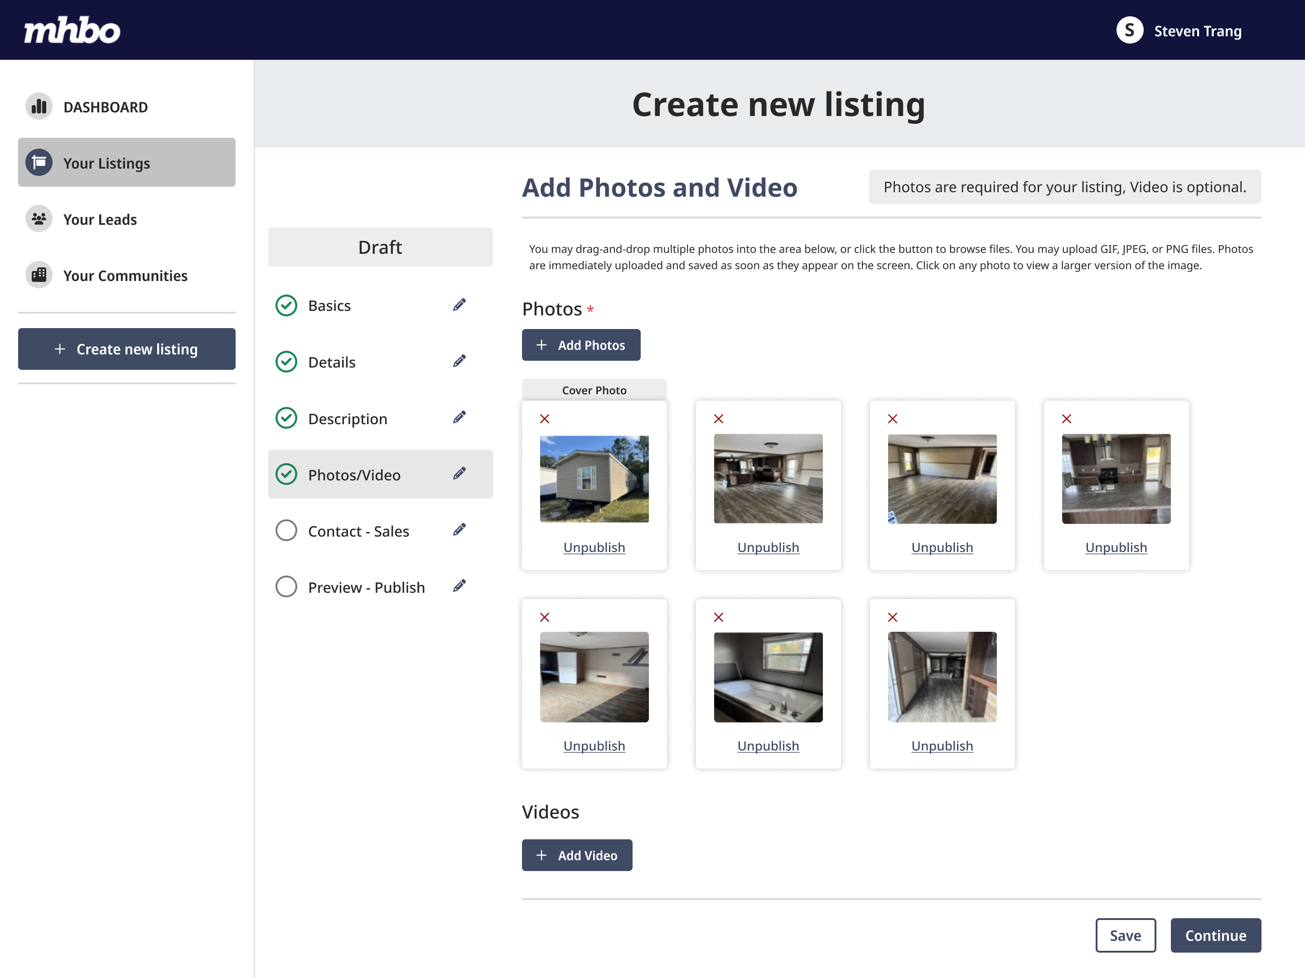The image size is (1305, 978).
Task: Click the Your Leads people icon
Action: [x=39, y=219]
